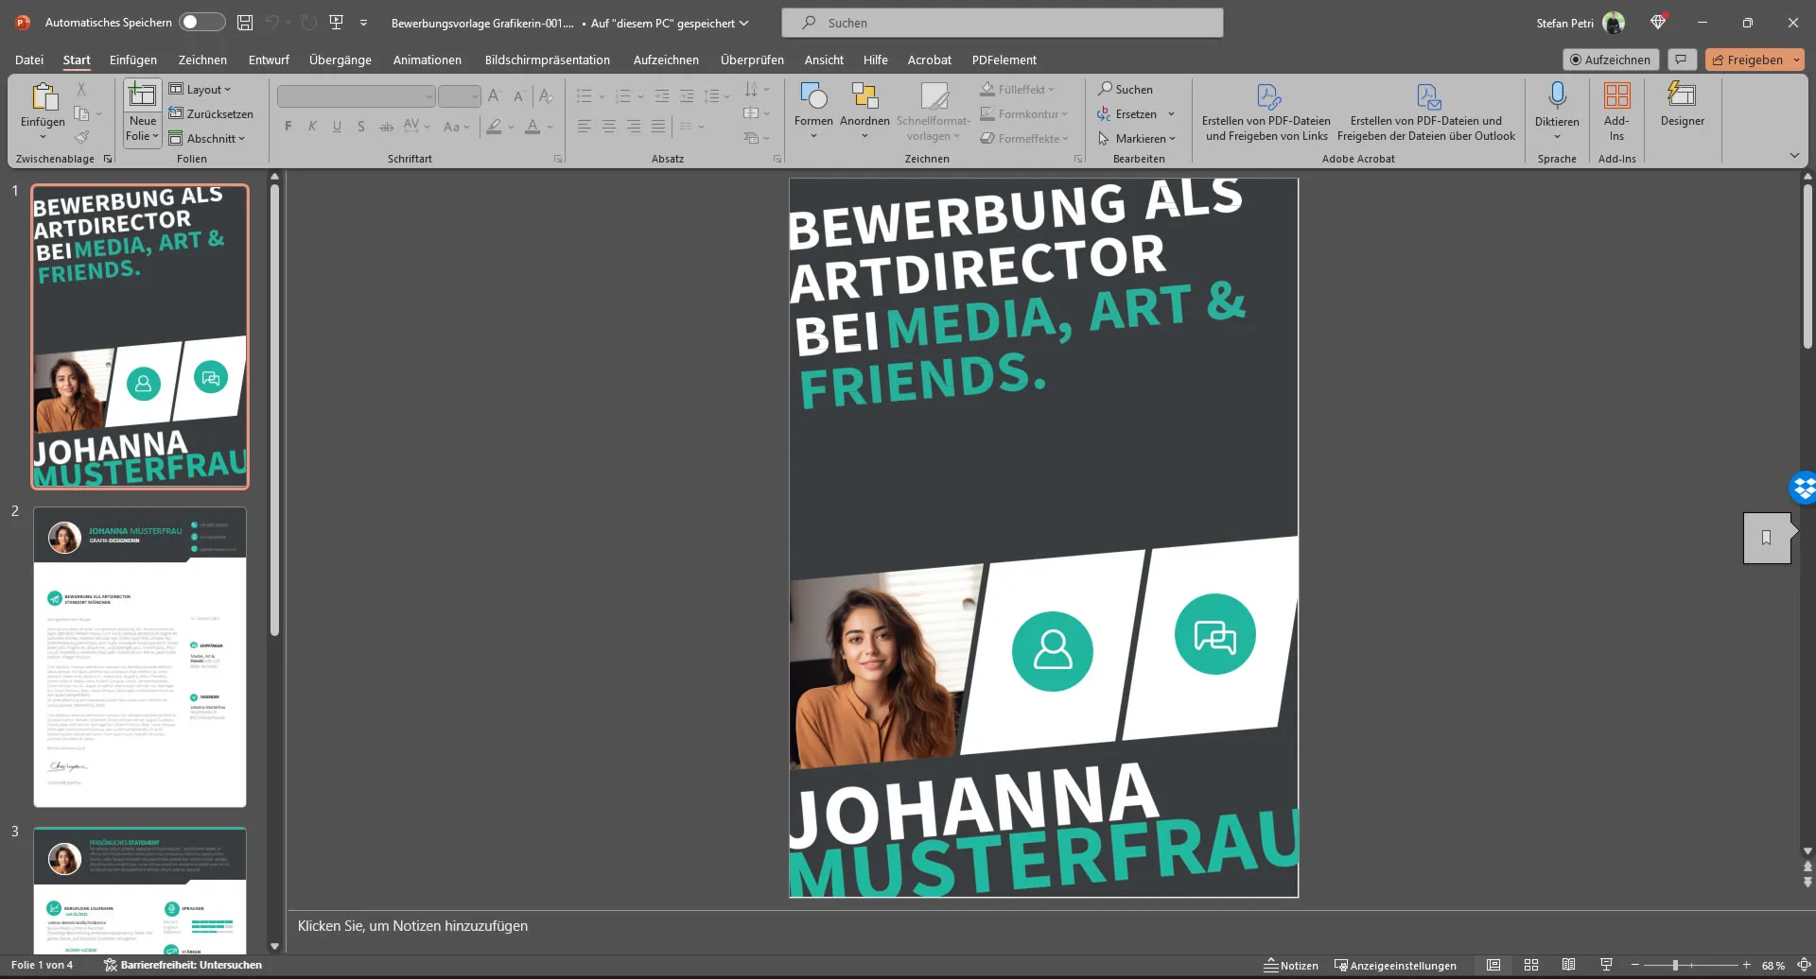Align text left in Absatz group
The image size is (1816, 979).
coord(585,127)
